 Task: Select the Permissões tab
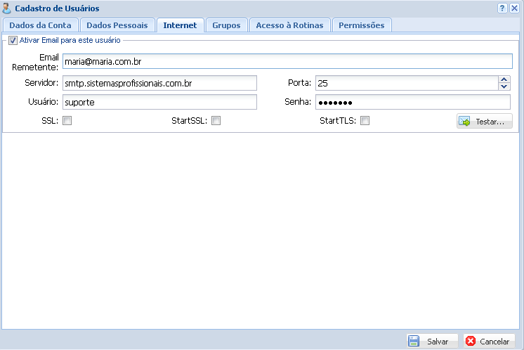point(361,25)
